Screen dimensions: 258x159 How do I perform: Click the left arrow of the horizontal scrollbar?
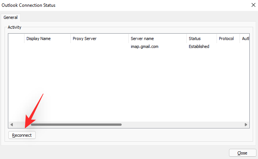12,124
